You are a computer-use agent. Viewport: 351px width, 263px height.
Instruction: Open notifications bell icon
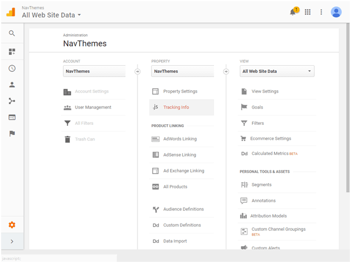(x=293, y=11)
